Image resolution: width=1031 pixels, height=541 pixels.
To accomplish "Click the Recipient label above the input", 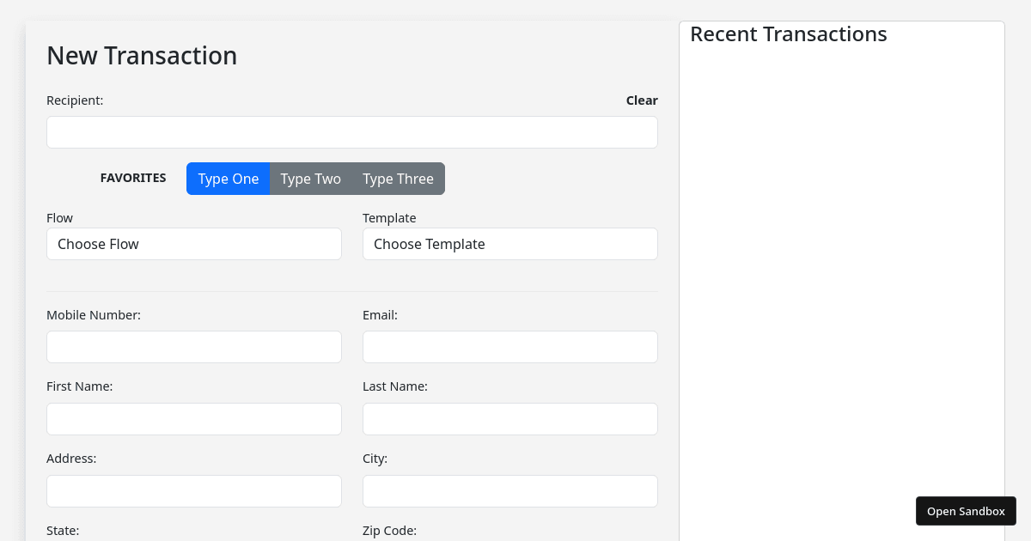I will (x=75, y=100).
